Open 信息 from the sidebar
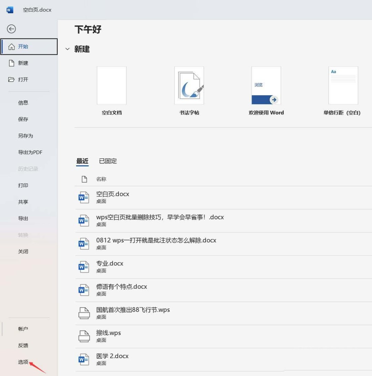The height and width of the screenshot is (376, 372). pos(23,103)
